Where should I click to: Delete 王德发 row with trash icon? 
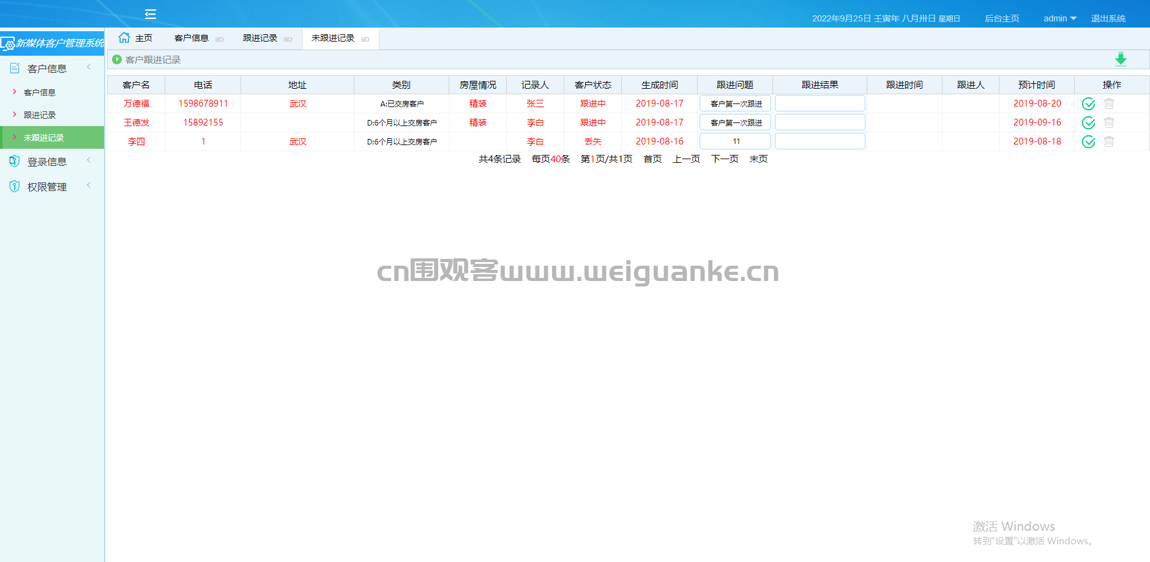pos(1109,123)
